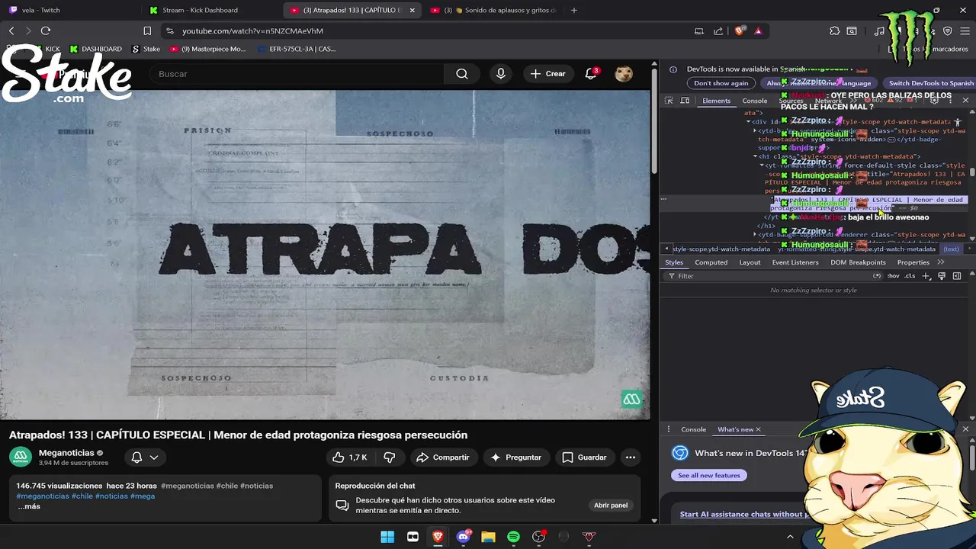
Task: Click new style rule plus icon
Action: [x=926, y=276]
